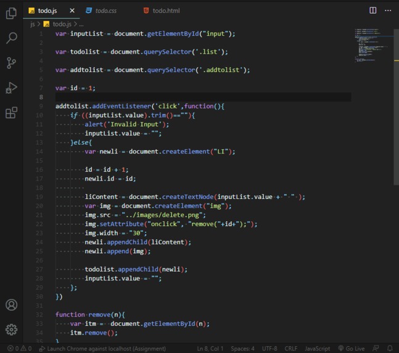399x353 pixels.
Task: Click Go Live server button
Action: [351, 349]
